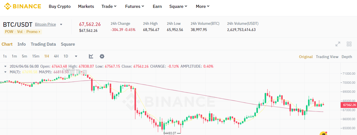Click the Binance logo
The height and width of the screenshot is (135, 357).
[22, 6]
